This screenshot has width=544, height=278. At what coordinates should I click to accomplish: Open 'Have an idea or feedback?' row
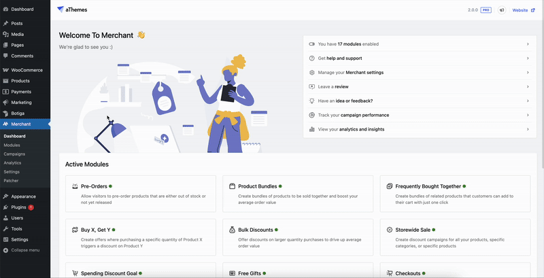click(x=420, y=101)
